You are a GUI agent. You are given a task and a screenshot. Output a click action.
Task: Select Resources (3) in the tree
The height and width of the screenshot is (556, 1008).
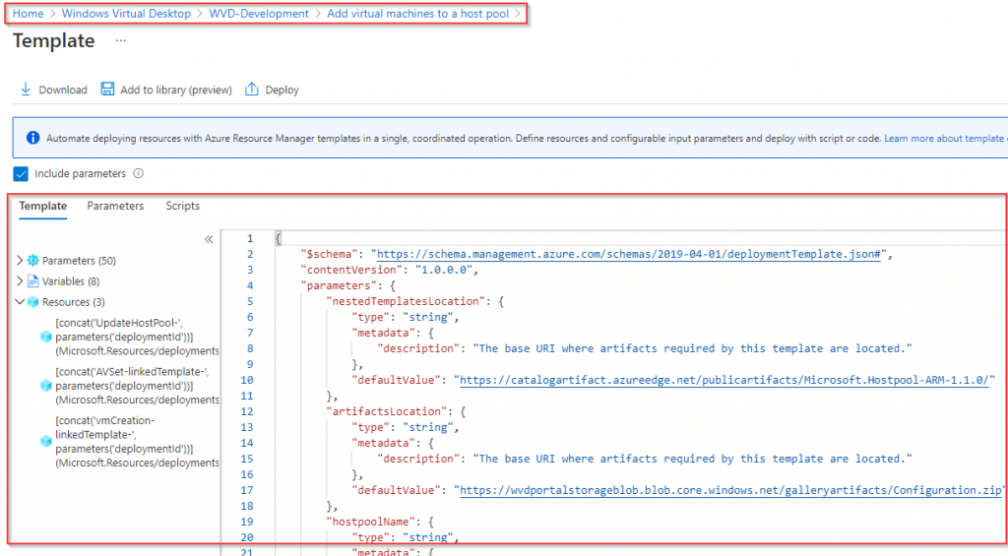pos(73,301)
